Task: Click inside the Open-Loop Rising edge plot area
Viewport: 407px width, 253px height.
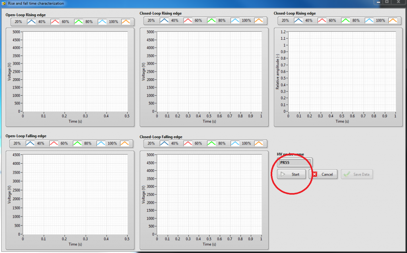Action: coord(75,71)
